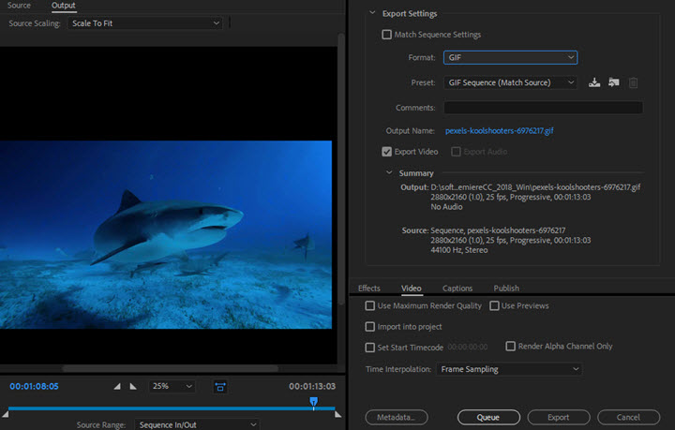
Task: Click the blue playhead on the timeline
Action: point(314,402)
